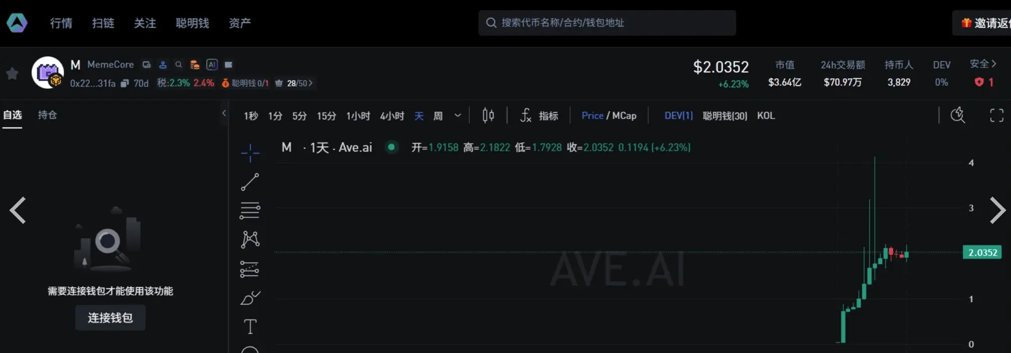Open the 扫链 chain scan tab

(x=103, y=23)
